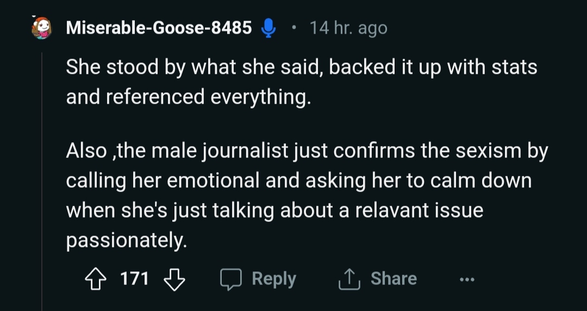Collapse the thread using the vertical line
Image resolution: width=587 pixels, height=311 pixels.
[42, 179]
